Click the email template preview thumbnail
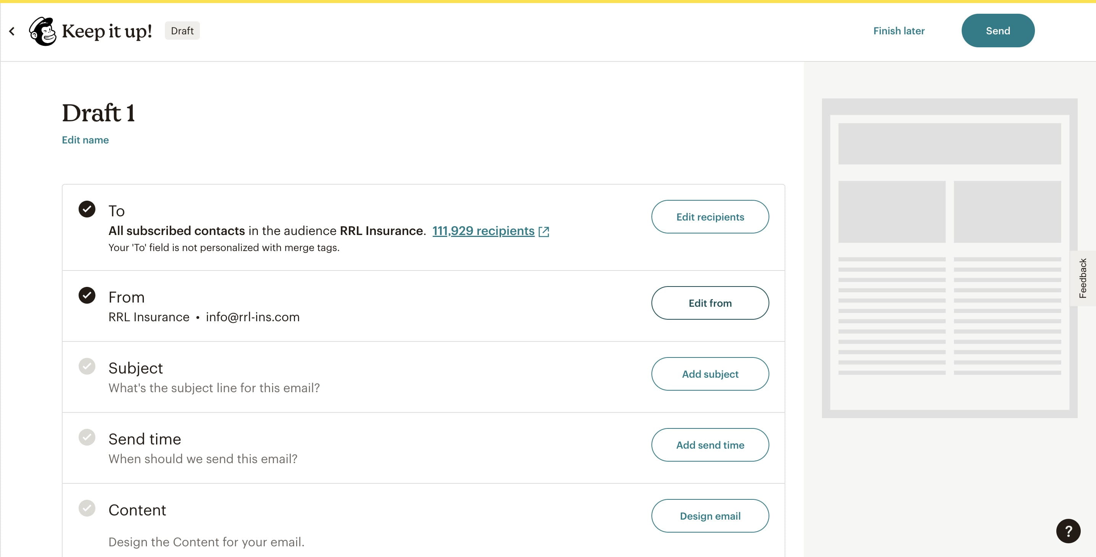1096x557 pixels. pyautogui.click(x=949, y=258)
